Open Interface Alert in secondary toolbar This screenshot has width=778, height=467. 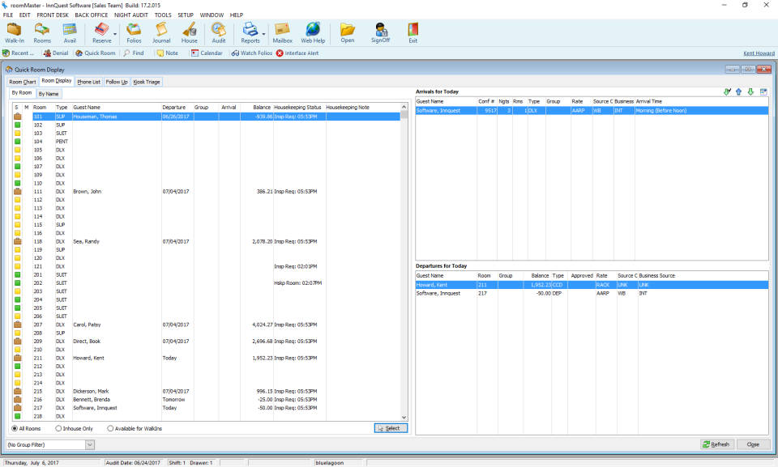(297, 53)
